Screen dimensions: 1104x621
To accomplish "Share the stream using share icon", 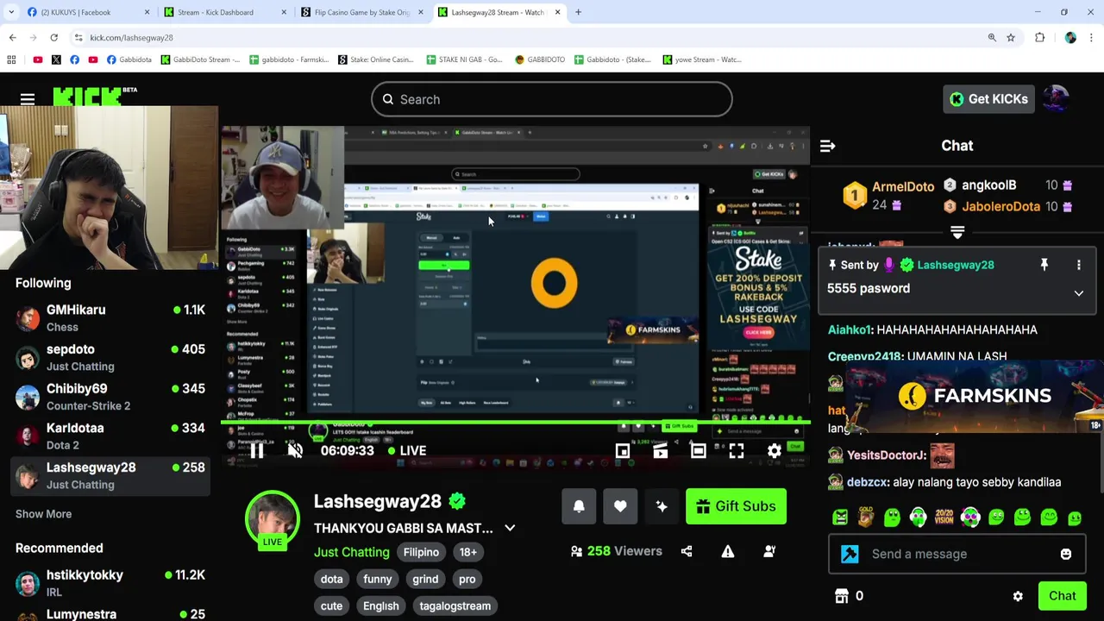I will (x=687, y=551).
